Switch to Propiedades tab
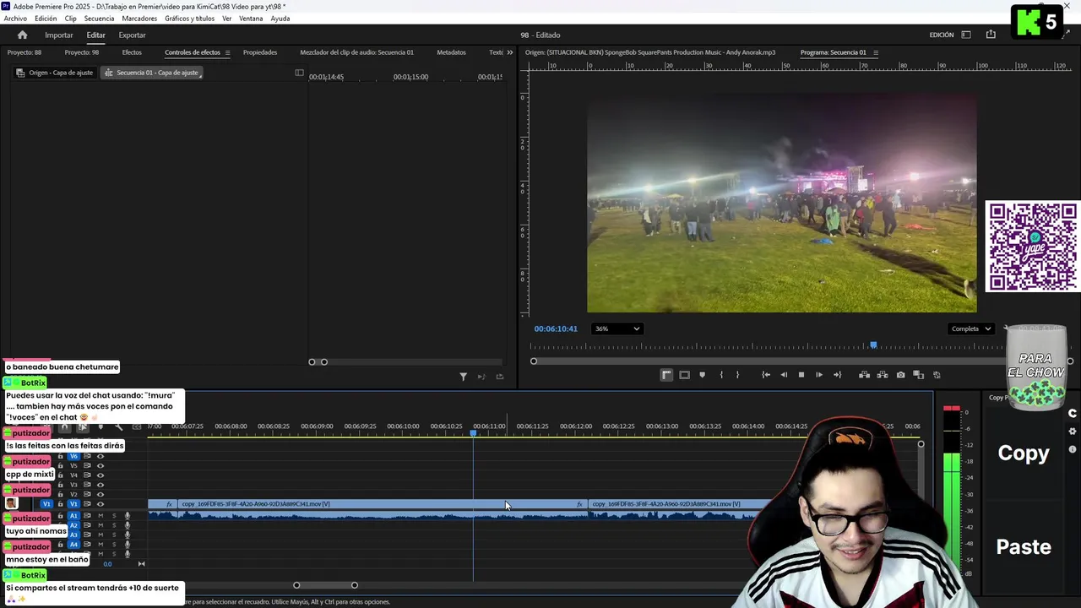The image size is (1081, 608). point(260,52)
